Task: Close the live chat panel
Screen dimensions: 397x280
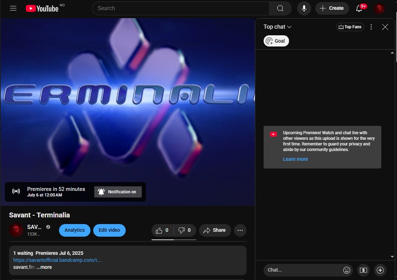Action: [385, 27]
